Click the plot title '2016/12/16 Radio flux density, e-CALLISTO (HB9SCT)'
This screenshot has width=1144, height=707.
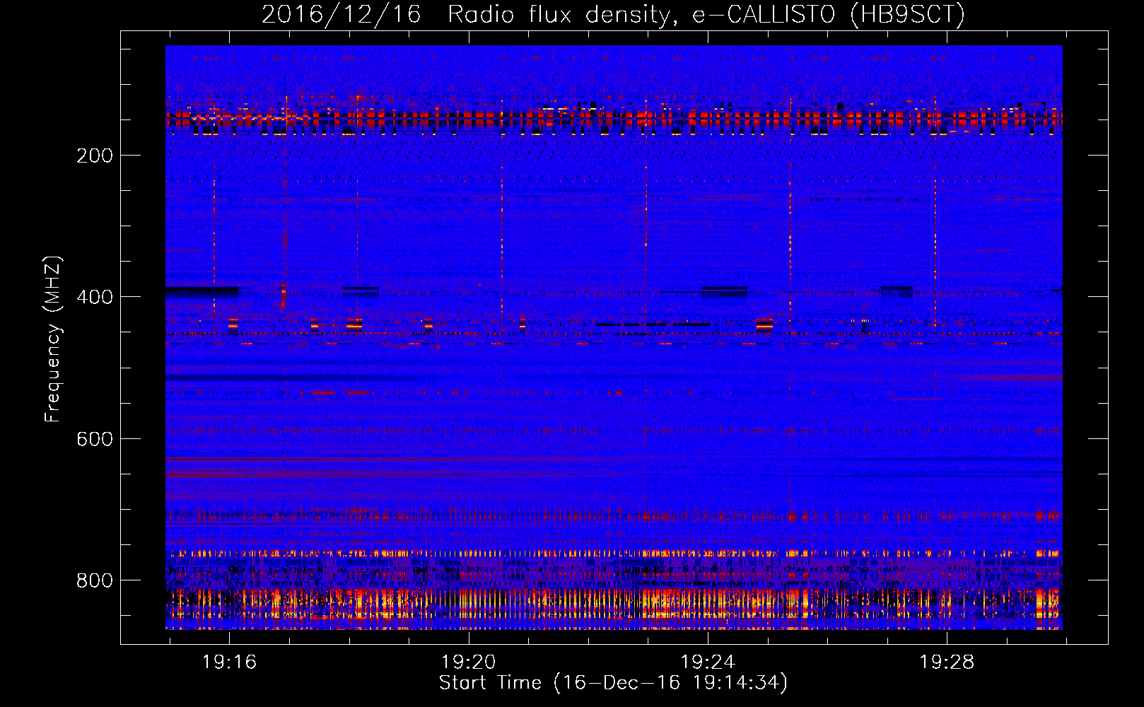tap(613, 14)
